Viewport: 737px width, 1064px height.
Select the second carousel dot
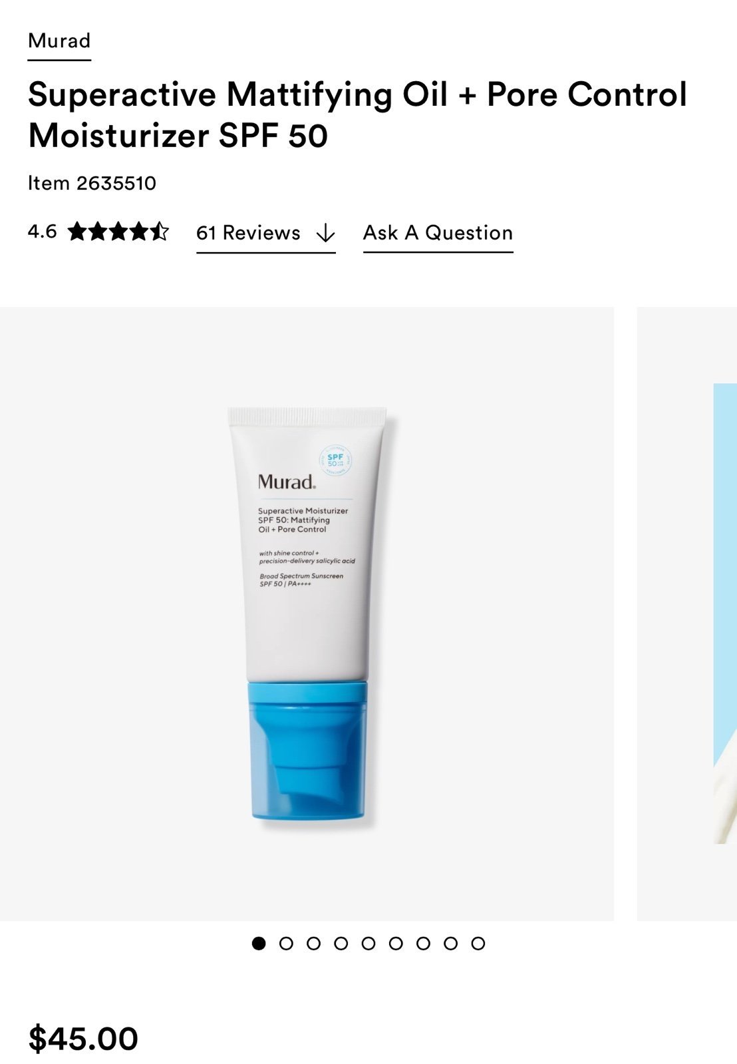tap(286, 943)
